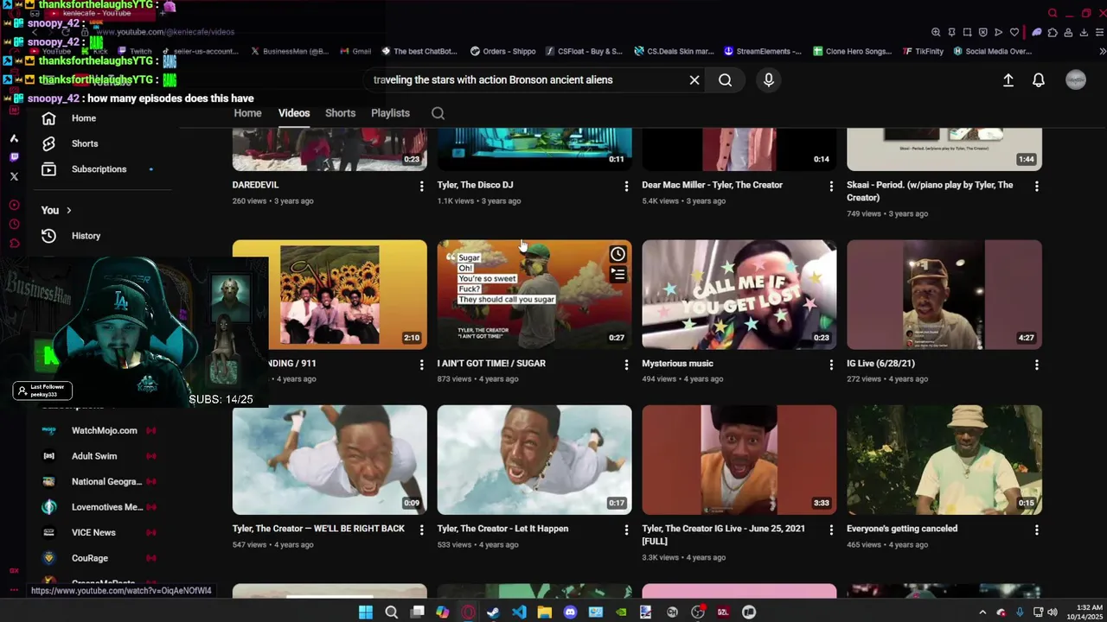Open more actions for Skaai - Period video
The height and width of the screenshot is (622, 1107).
(1036, 186)
